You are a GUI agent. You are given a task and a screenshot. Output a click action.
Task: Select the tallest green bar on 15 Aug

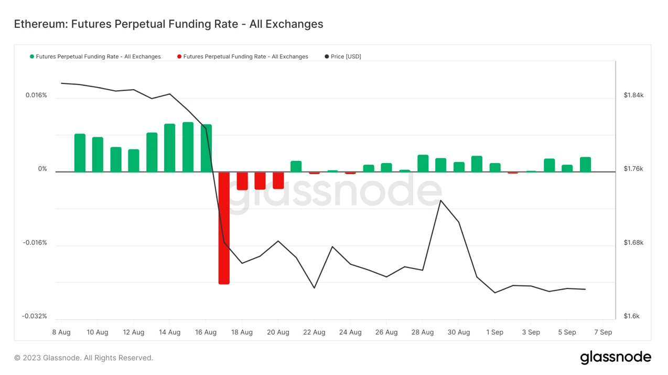tap(188, 147)
